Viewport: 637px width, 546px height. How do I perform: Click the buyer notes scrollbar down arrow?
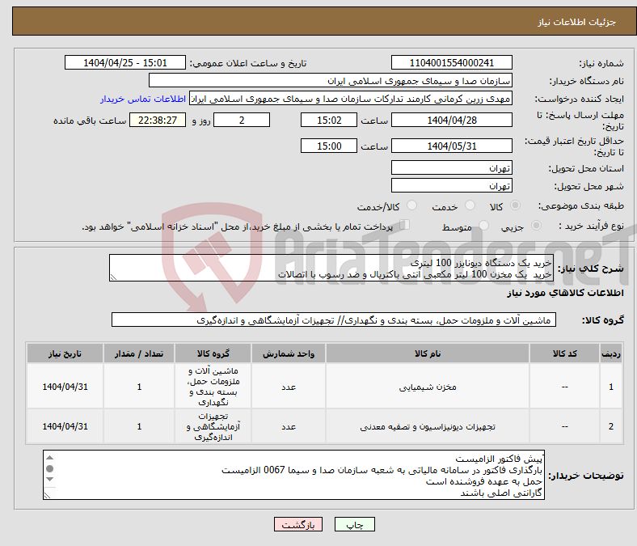[49, 480]
